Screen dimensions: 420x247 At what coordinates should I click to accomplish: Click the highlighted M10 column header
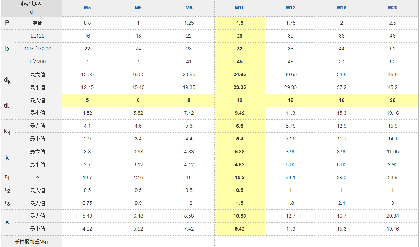point(240,8)
